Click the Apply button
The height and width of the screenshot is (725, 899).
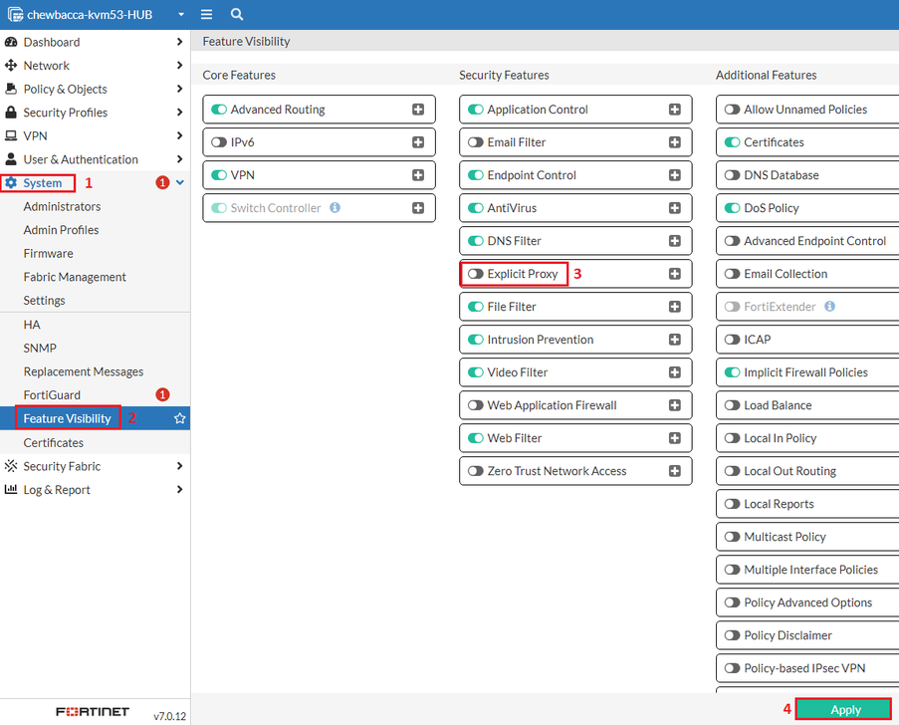843,709
